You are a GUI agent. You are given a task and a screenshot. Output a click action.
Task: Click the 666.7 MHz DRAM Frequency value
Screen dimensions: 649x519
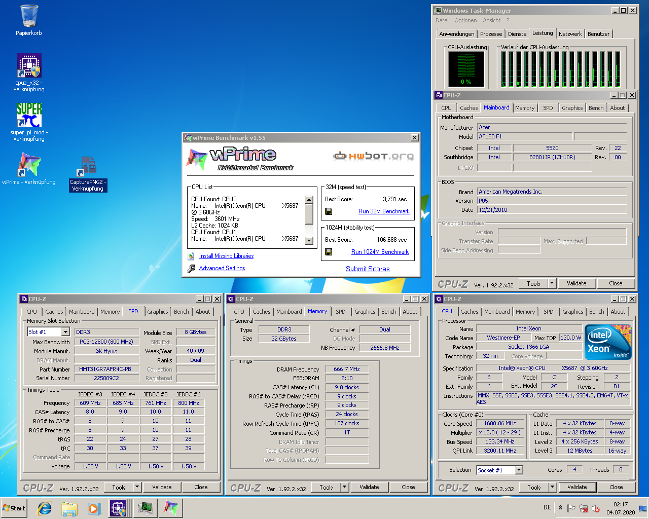(x=347, y=369)
